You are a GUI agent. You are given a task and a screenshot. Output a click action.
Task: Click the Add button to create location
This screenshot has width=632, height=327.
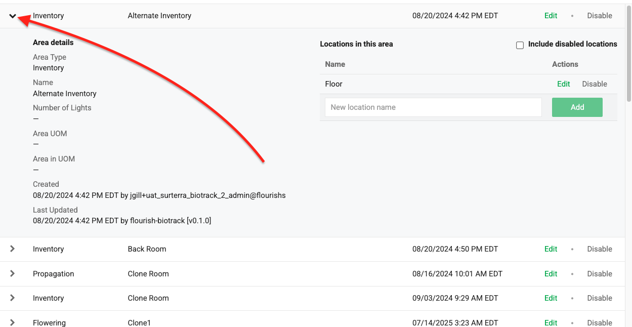pos(577,107)
